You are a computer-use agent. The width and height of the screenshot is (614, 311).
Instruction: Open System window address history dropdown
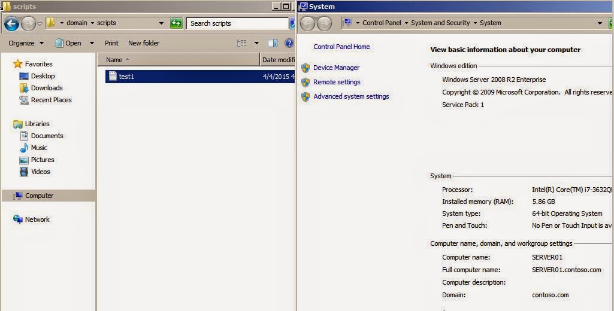pos(600,23)
